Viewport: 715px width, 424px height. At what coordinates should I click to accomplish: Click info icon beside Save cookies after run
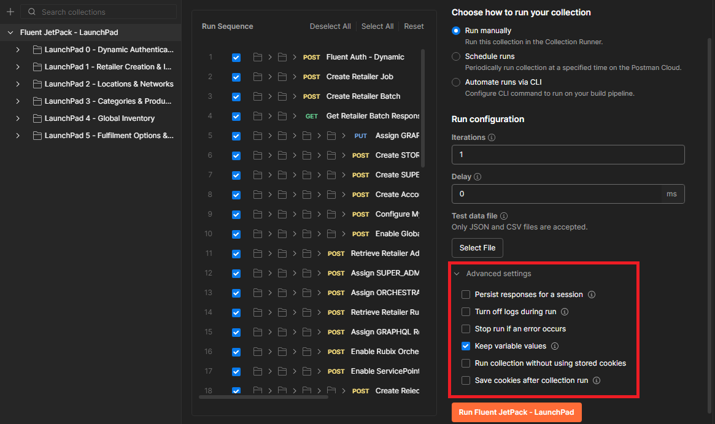click(597, 380)
